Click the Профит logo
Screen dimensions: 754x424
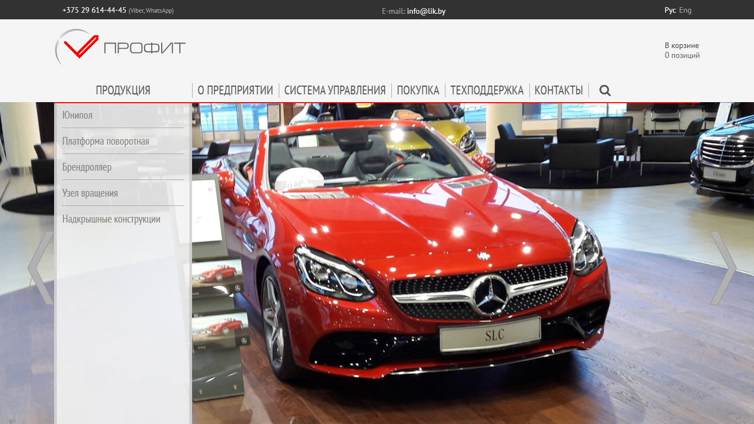tap(120, 47)
